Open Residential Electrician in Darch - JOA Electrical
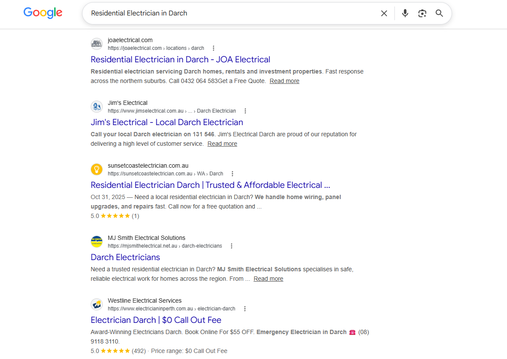Screen dimensions: 507x359 [180, 59]
